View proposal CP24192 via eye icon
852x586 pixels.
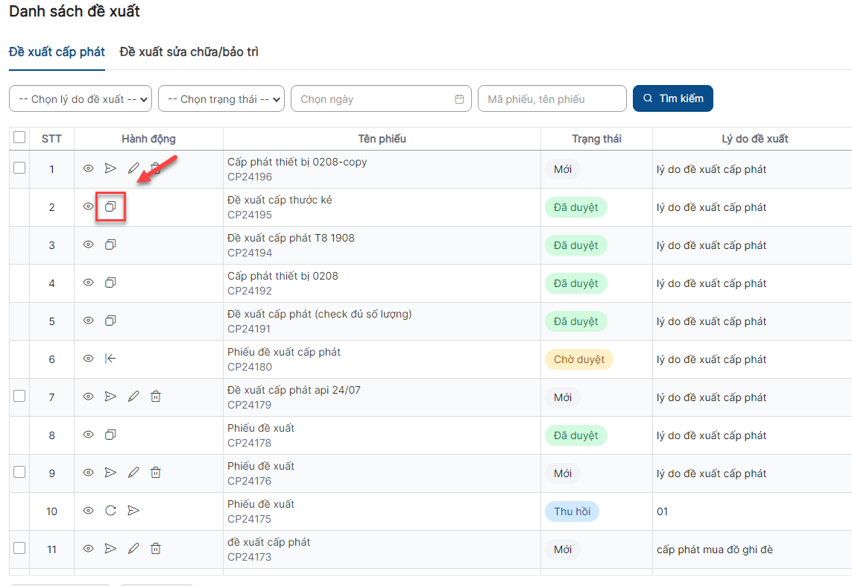(x=88, y=283)
